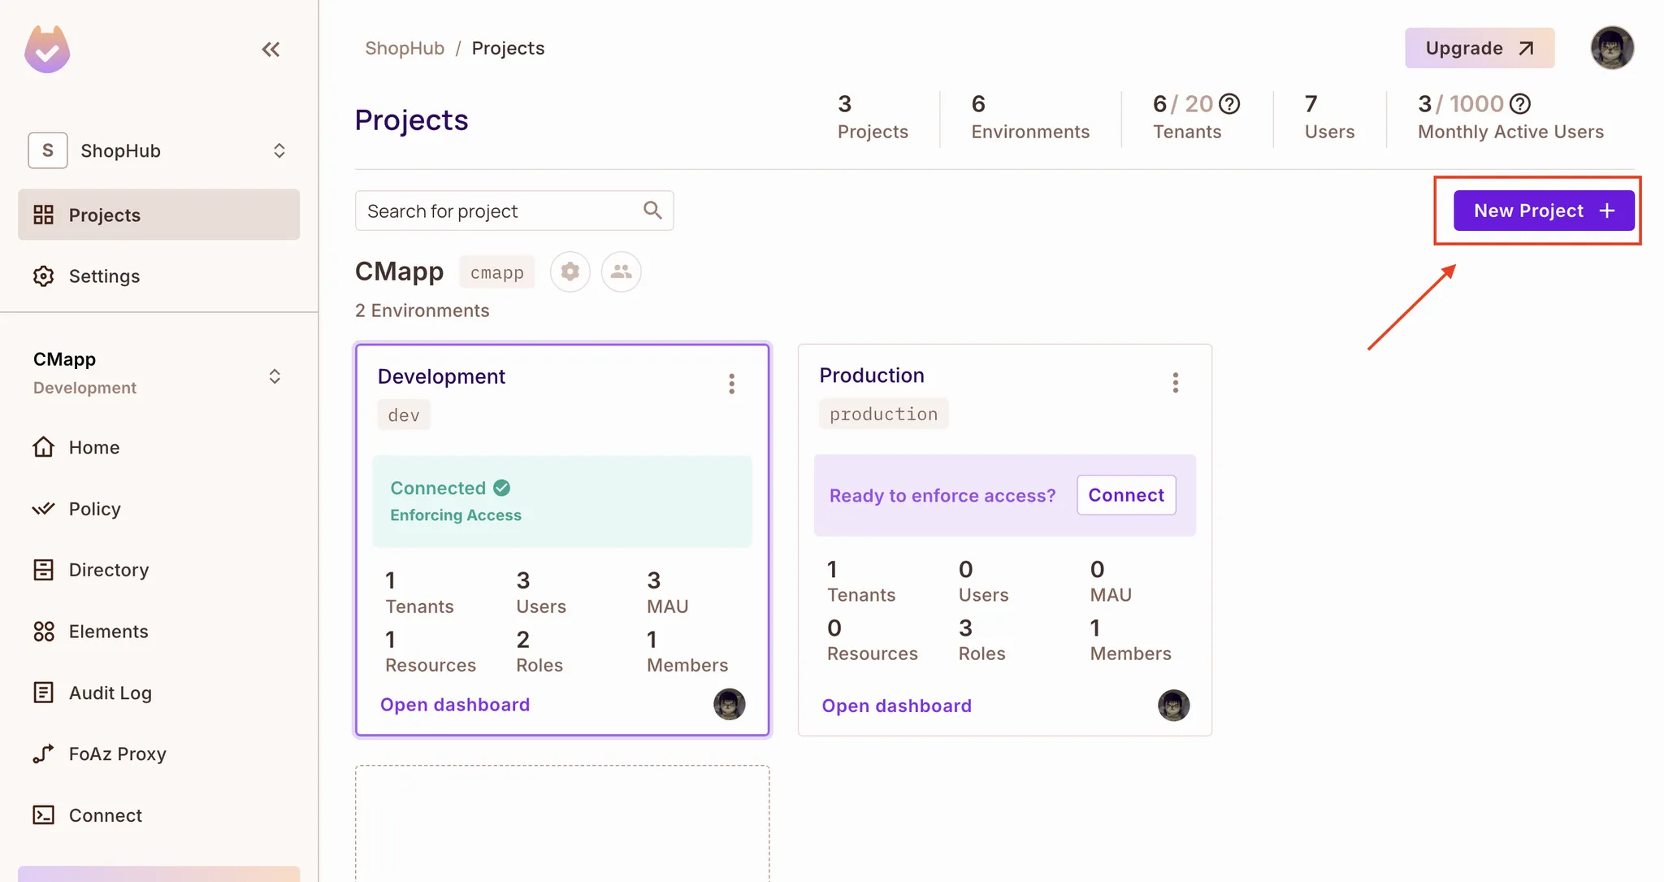Click the search magnifier icon

pyautogui.click(x=652, y=211)
